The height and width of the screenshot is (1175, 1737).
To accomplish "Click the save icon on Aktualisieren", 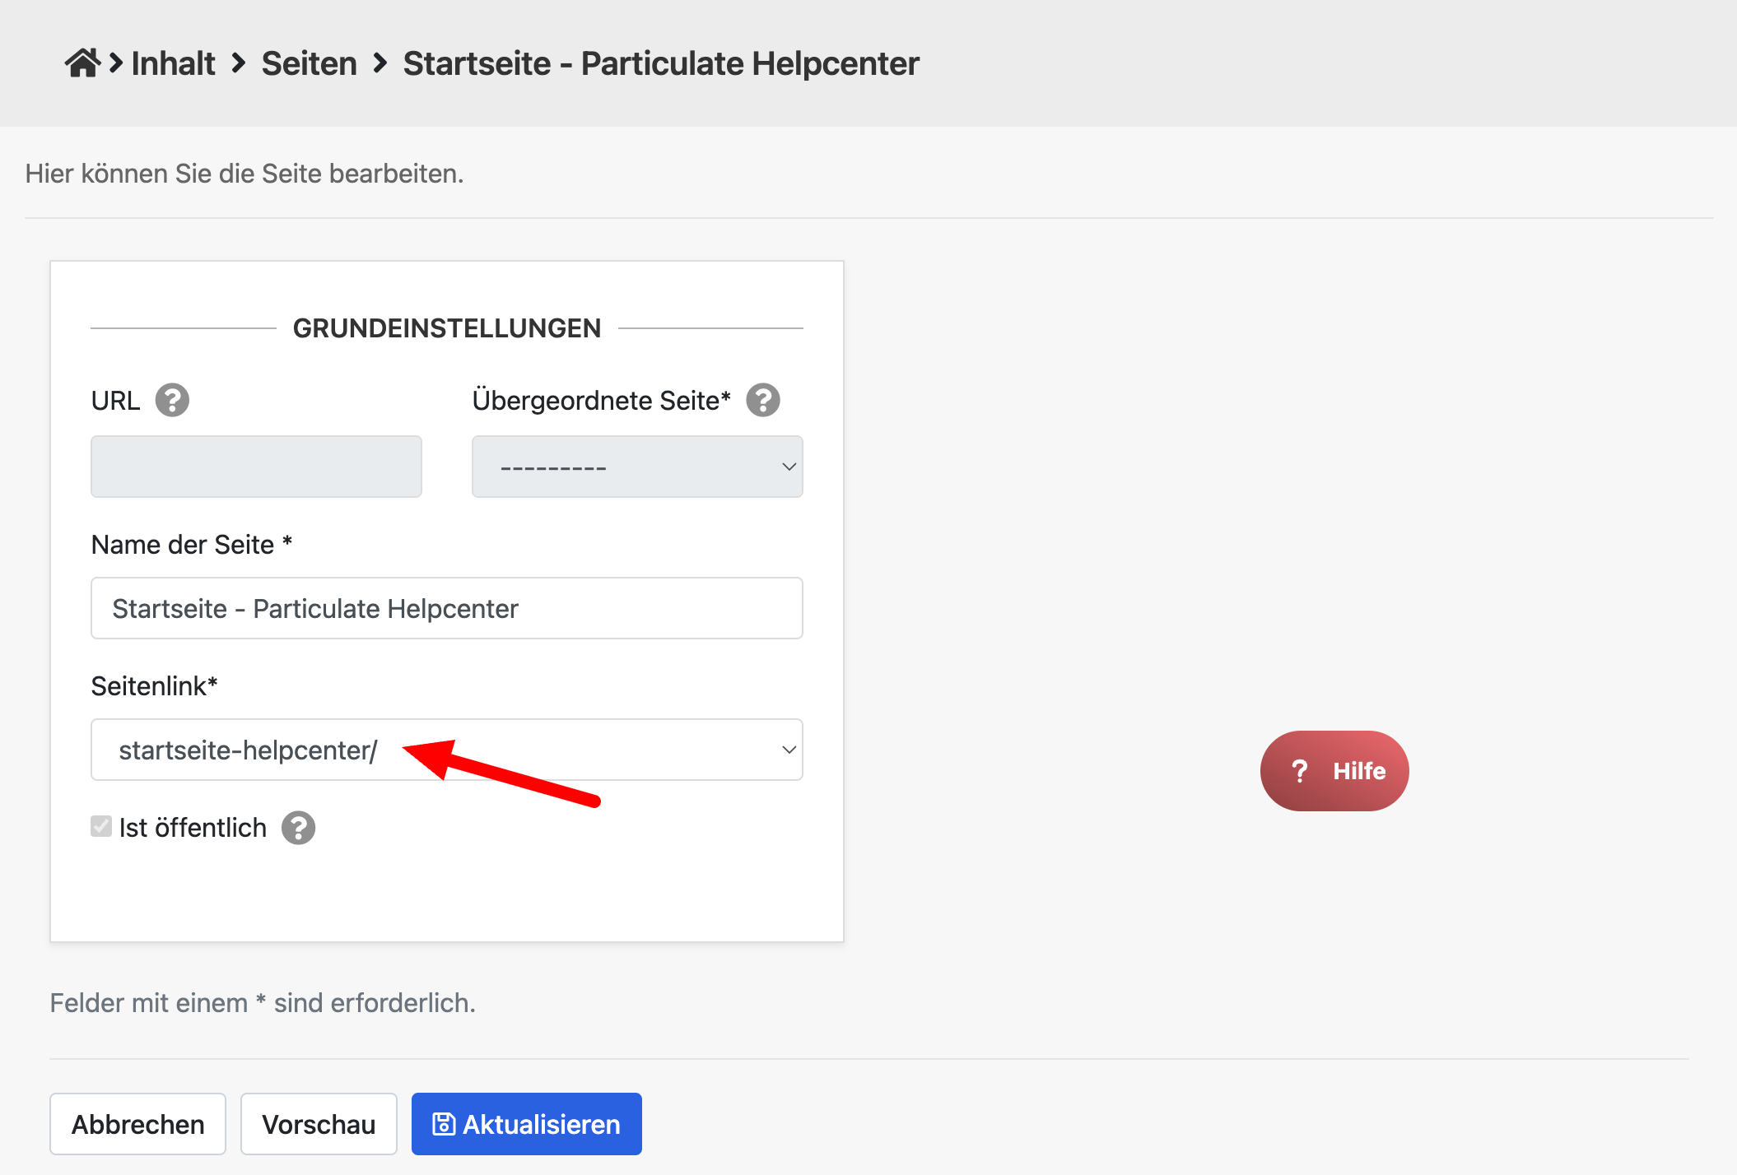I will click(444, 1124).
